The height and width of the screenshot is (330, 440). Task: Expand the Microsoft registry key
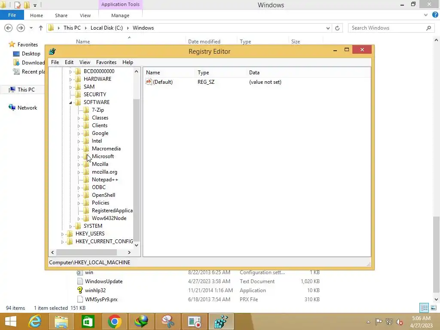tap(79, 156)
